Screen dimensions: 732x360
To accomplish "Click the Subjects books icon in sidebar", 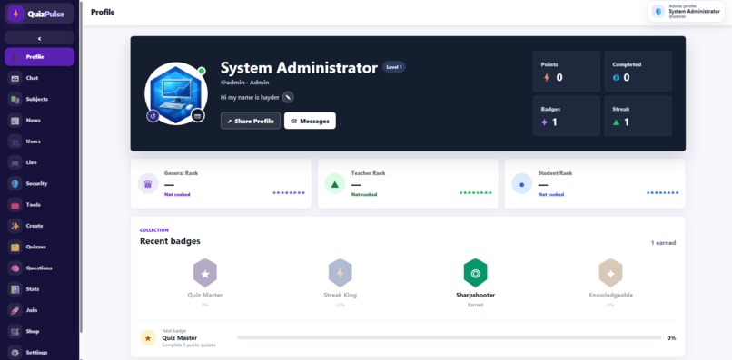I will point(15,100).
